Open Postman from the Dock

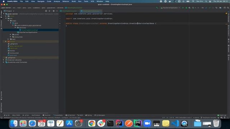coord(129,123)
